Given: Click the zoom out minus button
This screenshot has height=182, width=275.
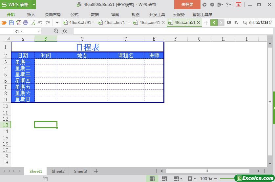Looking at the screenshot, I should point(216,179).
